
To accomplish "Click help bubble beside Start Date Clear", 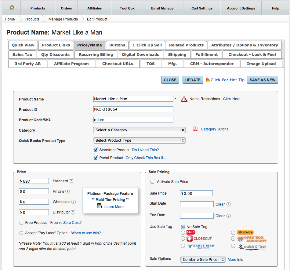I will [x=229, y=204].
